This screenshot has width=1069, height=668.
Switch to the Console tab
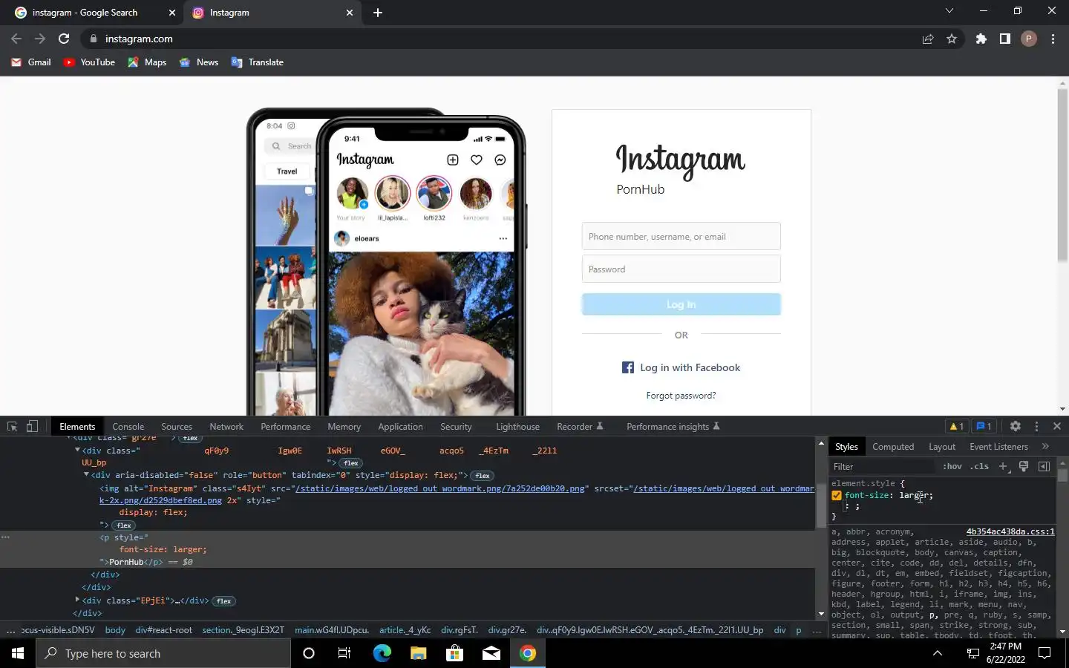(128, 426)
